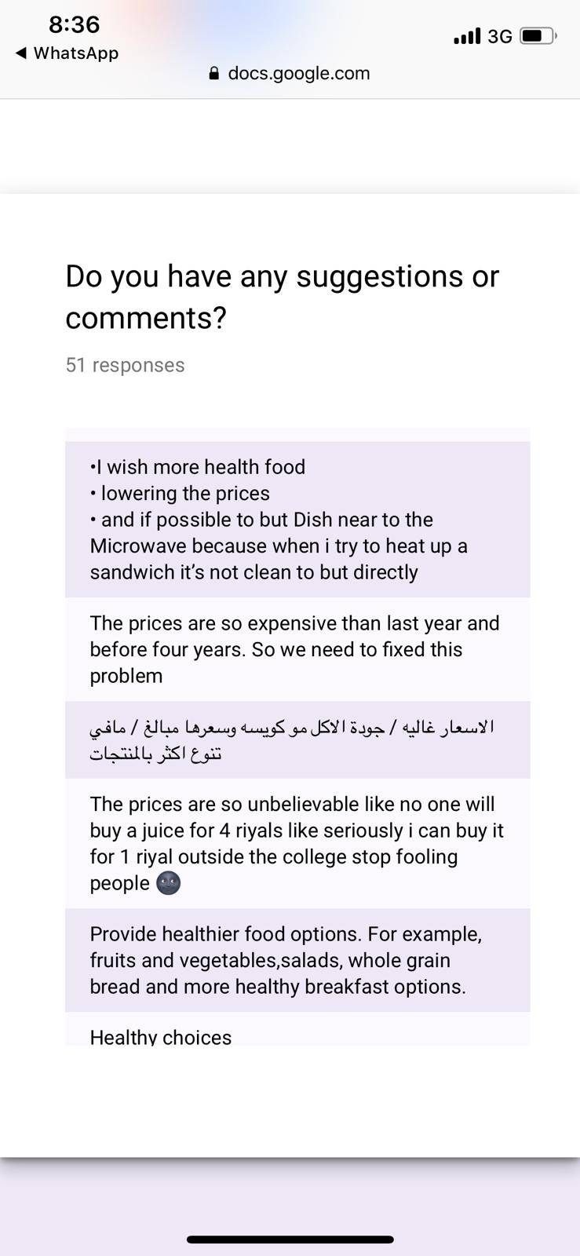Tap the battery indicator icon
This screenshot has height=1256, width=580.
tap(538, 36)
